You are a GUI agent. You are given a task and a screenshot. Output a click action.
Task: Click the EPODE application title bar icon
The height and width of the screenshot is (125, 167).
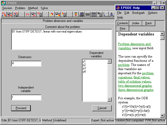[x=3, y=3]
